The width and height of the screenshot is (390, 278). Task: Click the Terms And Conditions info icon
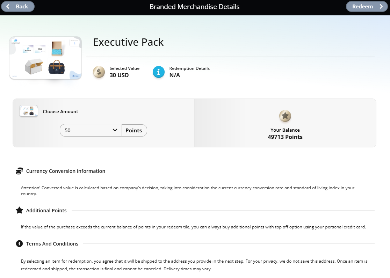click(x=20, y=244)
